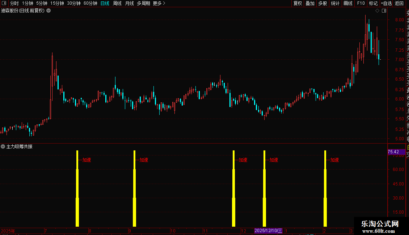409x235 pixels.
Task: Click the 返回 back button
Action: point(399,3)
